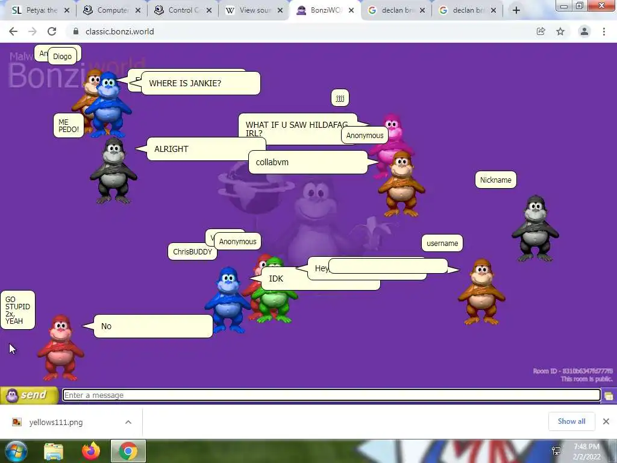Open Windows Explorer from the taskbar
617x463 pixels.
point(54,451)
